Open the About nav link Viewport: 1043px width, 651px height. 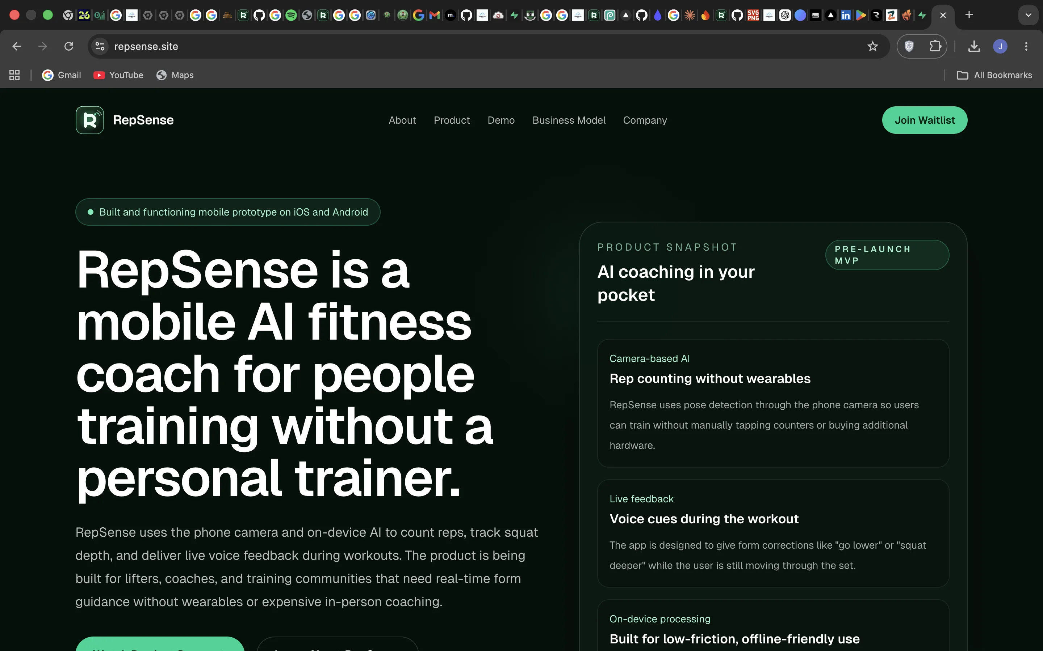(402, 120)
